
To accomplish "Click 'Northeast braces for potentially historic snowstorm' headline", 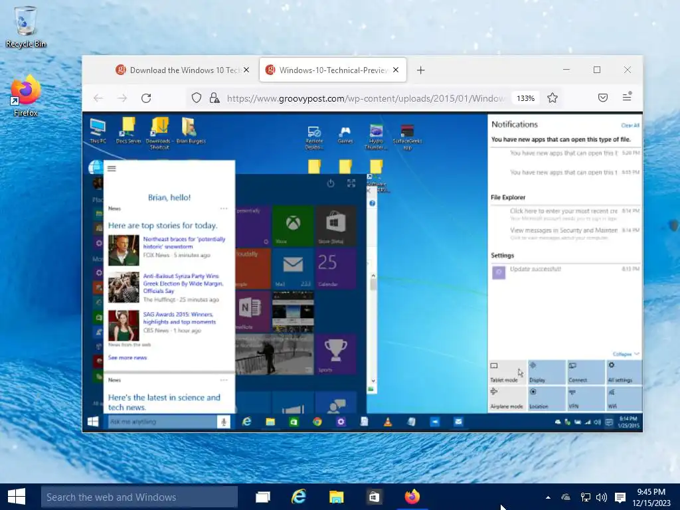I will click(184, 243).
